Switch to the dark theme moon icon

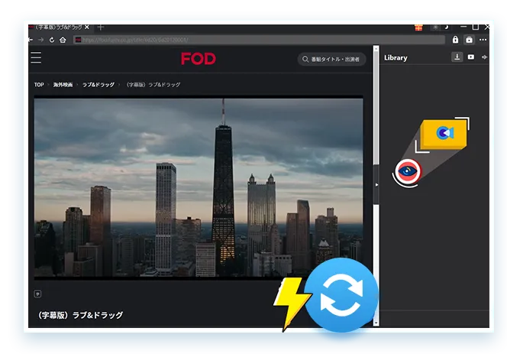click(x=446, y=28)
